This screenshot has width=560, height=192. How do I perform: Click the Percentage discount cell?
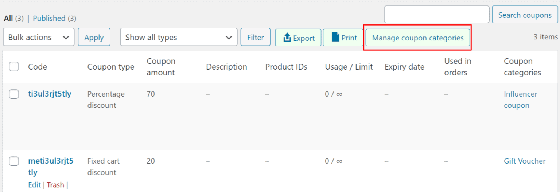[106, 99]
